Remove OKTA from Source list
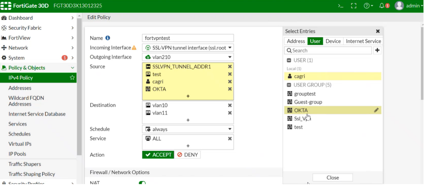This screenshot has height=185, width=425. point(230,89)
